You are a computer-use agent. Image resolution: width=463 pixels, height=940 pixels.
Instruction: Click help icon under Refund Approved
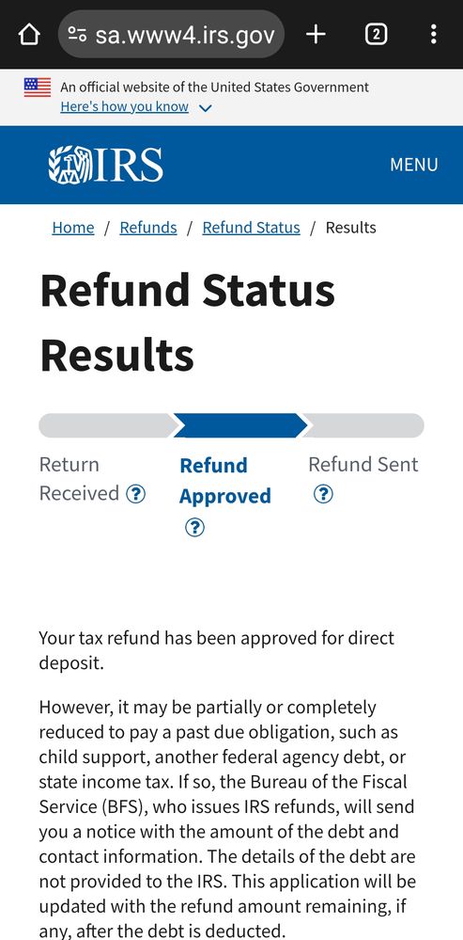point(194,528)
